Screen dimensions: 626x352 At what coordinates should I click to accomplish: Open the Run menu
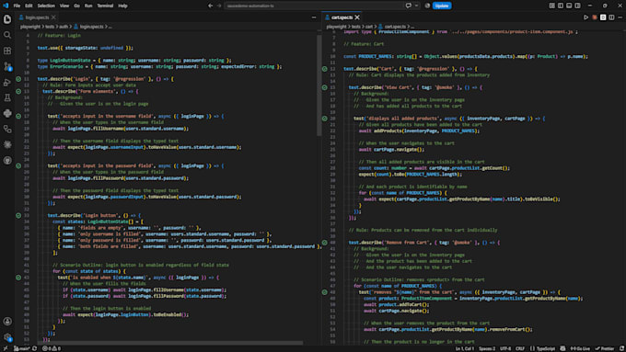88,6
